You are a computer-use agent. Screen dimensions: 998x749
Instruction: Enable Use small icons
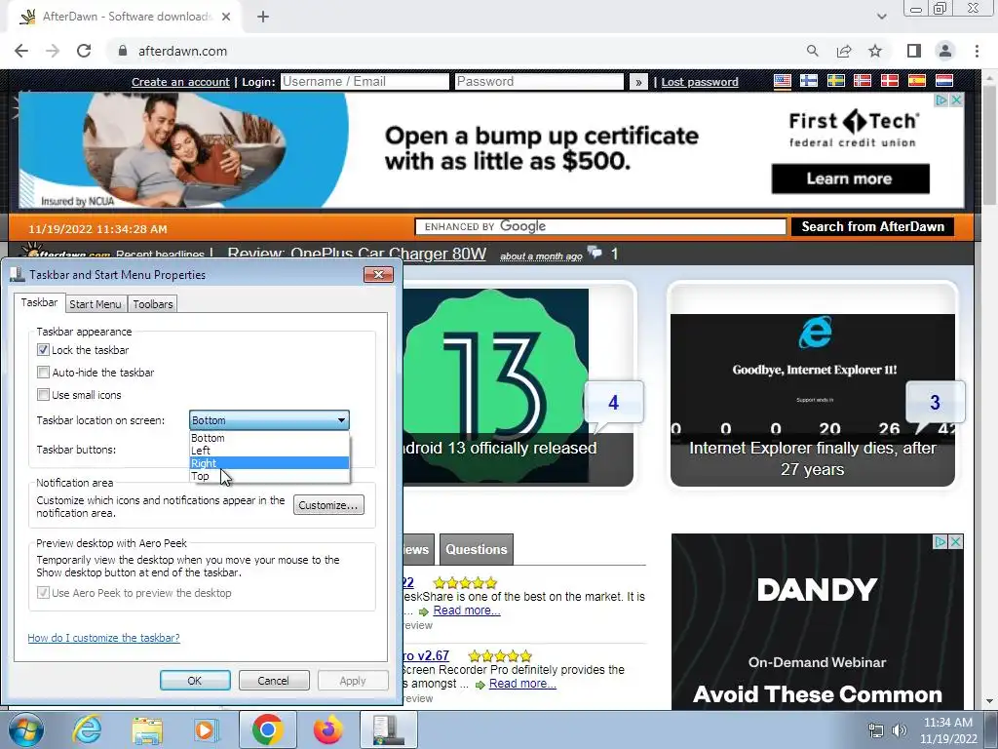(x=43, y=394)
